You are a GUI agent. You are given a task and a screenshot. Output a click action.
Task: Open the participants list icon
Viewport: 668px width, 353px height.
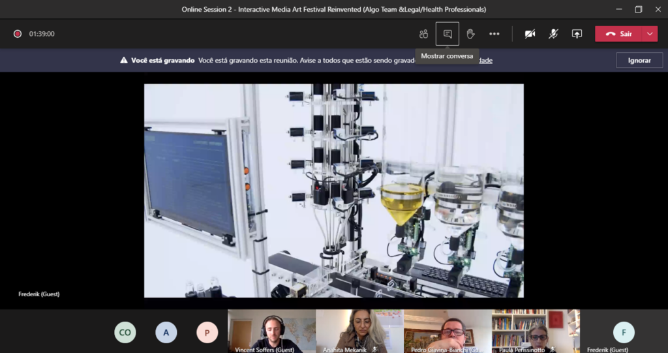tap(423, 34)
